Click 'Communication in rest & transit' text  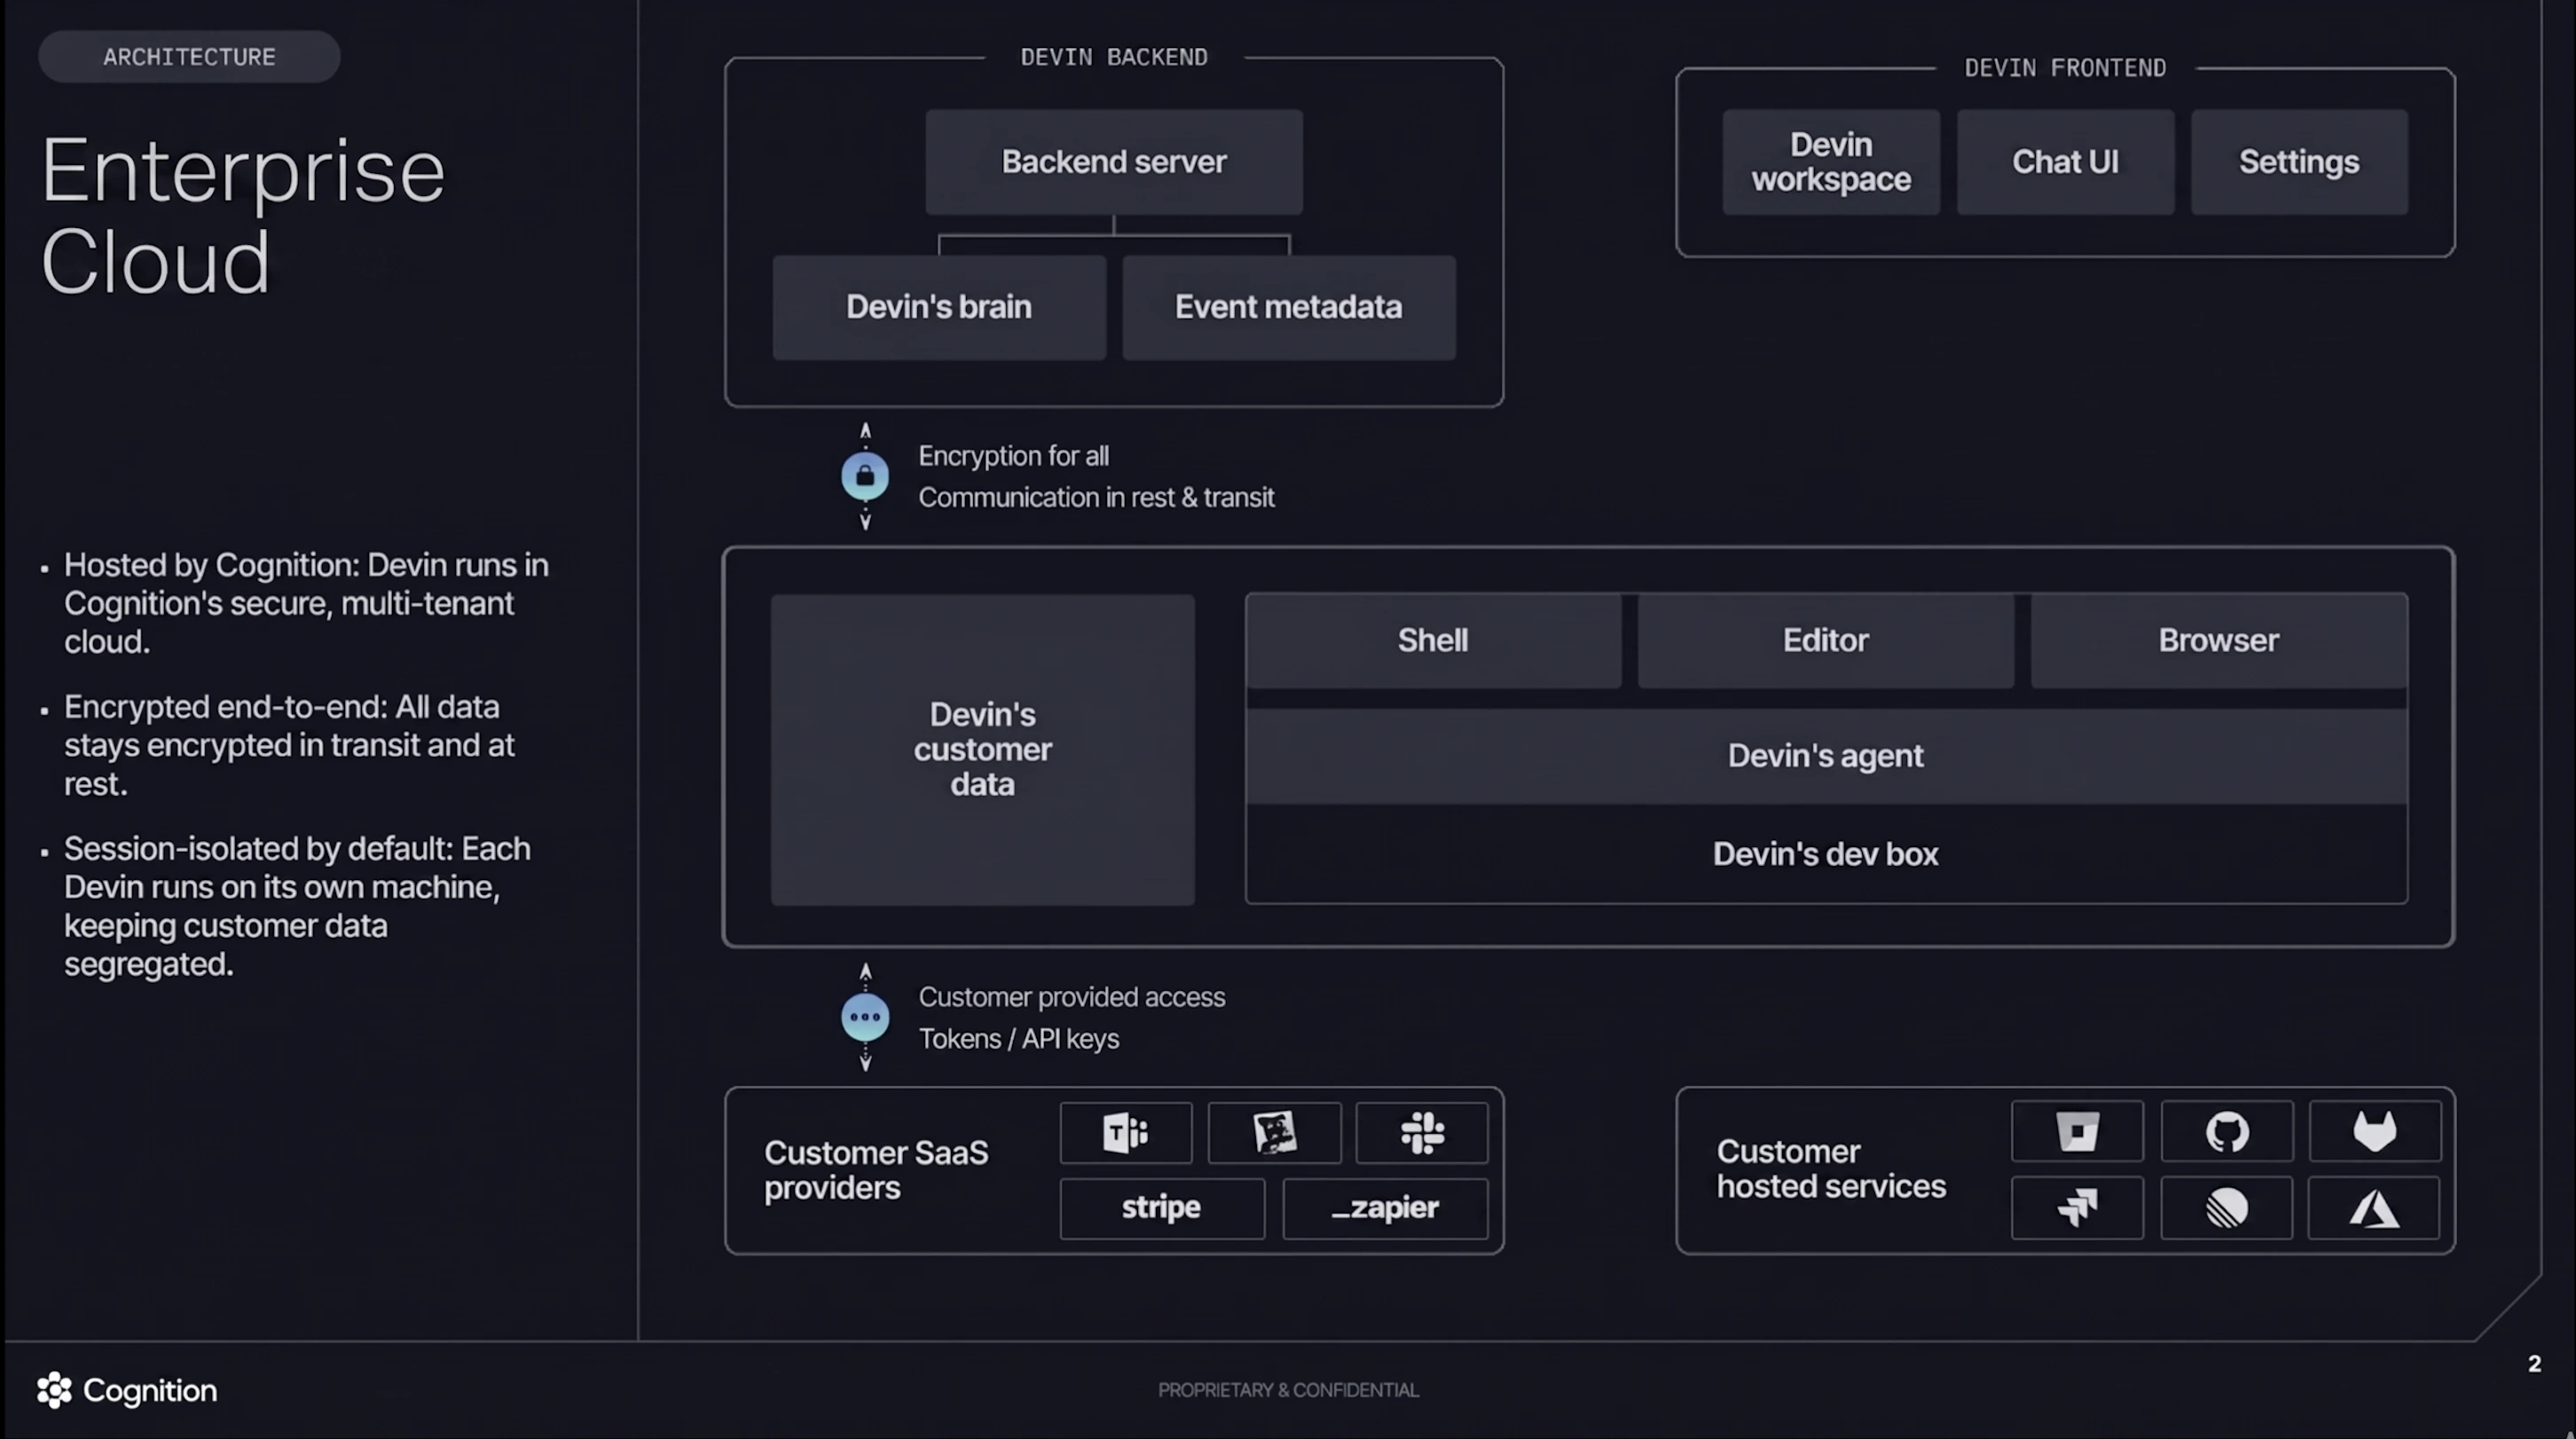click(1096, 497)
